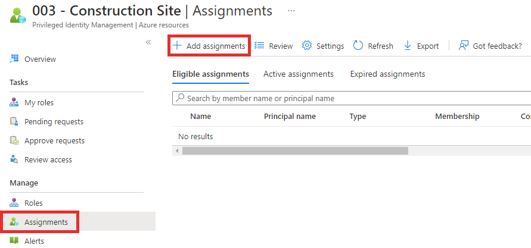
Task: Click the Refresh command text
Action: point(381,46)
